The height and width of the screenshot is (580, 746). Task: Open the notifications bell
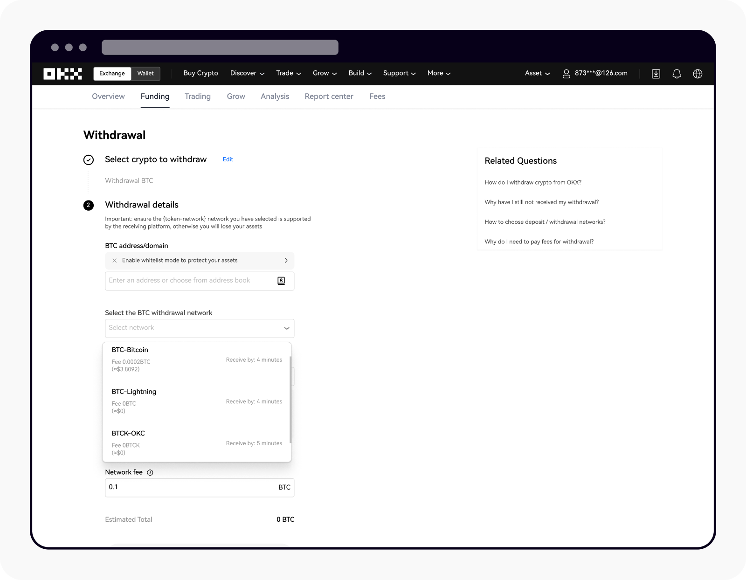point(677,74)
